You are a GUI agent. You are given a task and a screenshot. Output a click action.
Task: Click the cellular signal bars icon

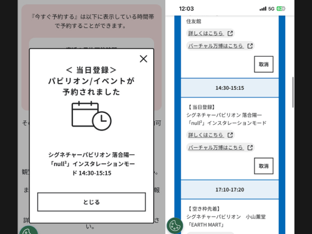point(263,9)
